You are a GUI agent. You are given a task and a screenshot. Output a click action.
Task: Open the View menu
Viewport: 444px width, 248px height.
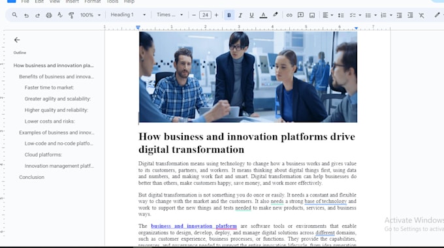point(55,1)
